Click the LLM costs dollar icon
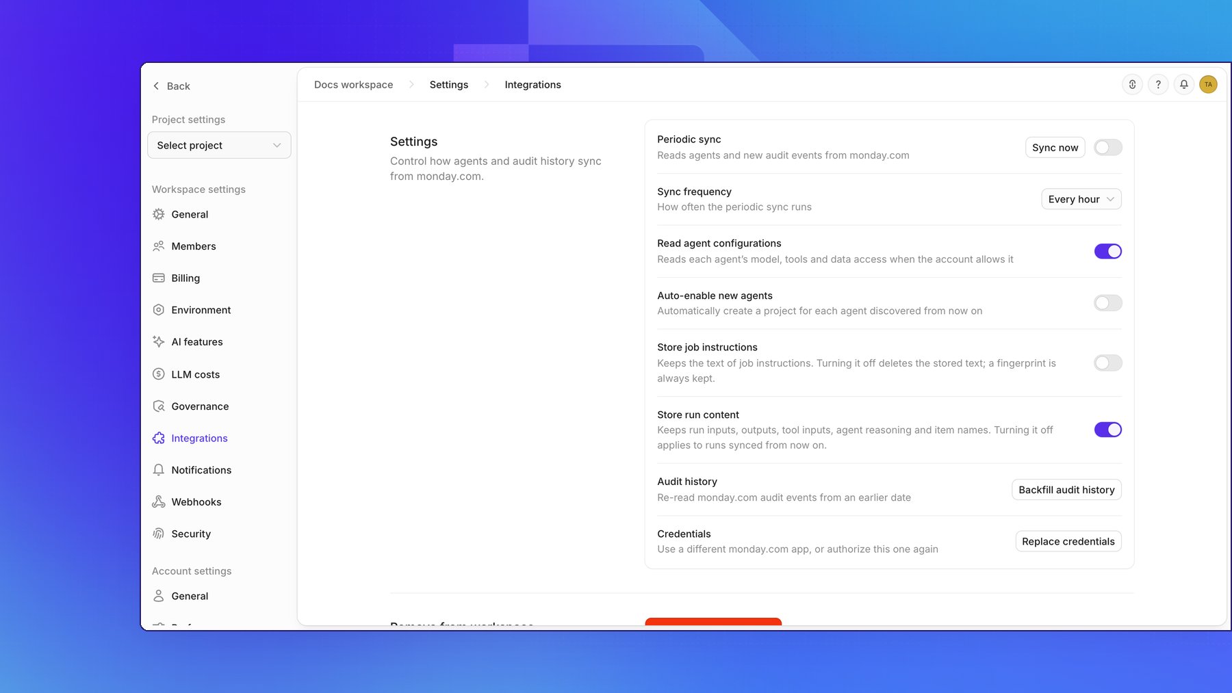 coord(159,374)
